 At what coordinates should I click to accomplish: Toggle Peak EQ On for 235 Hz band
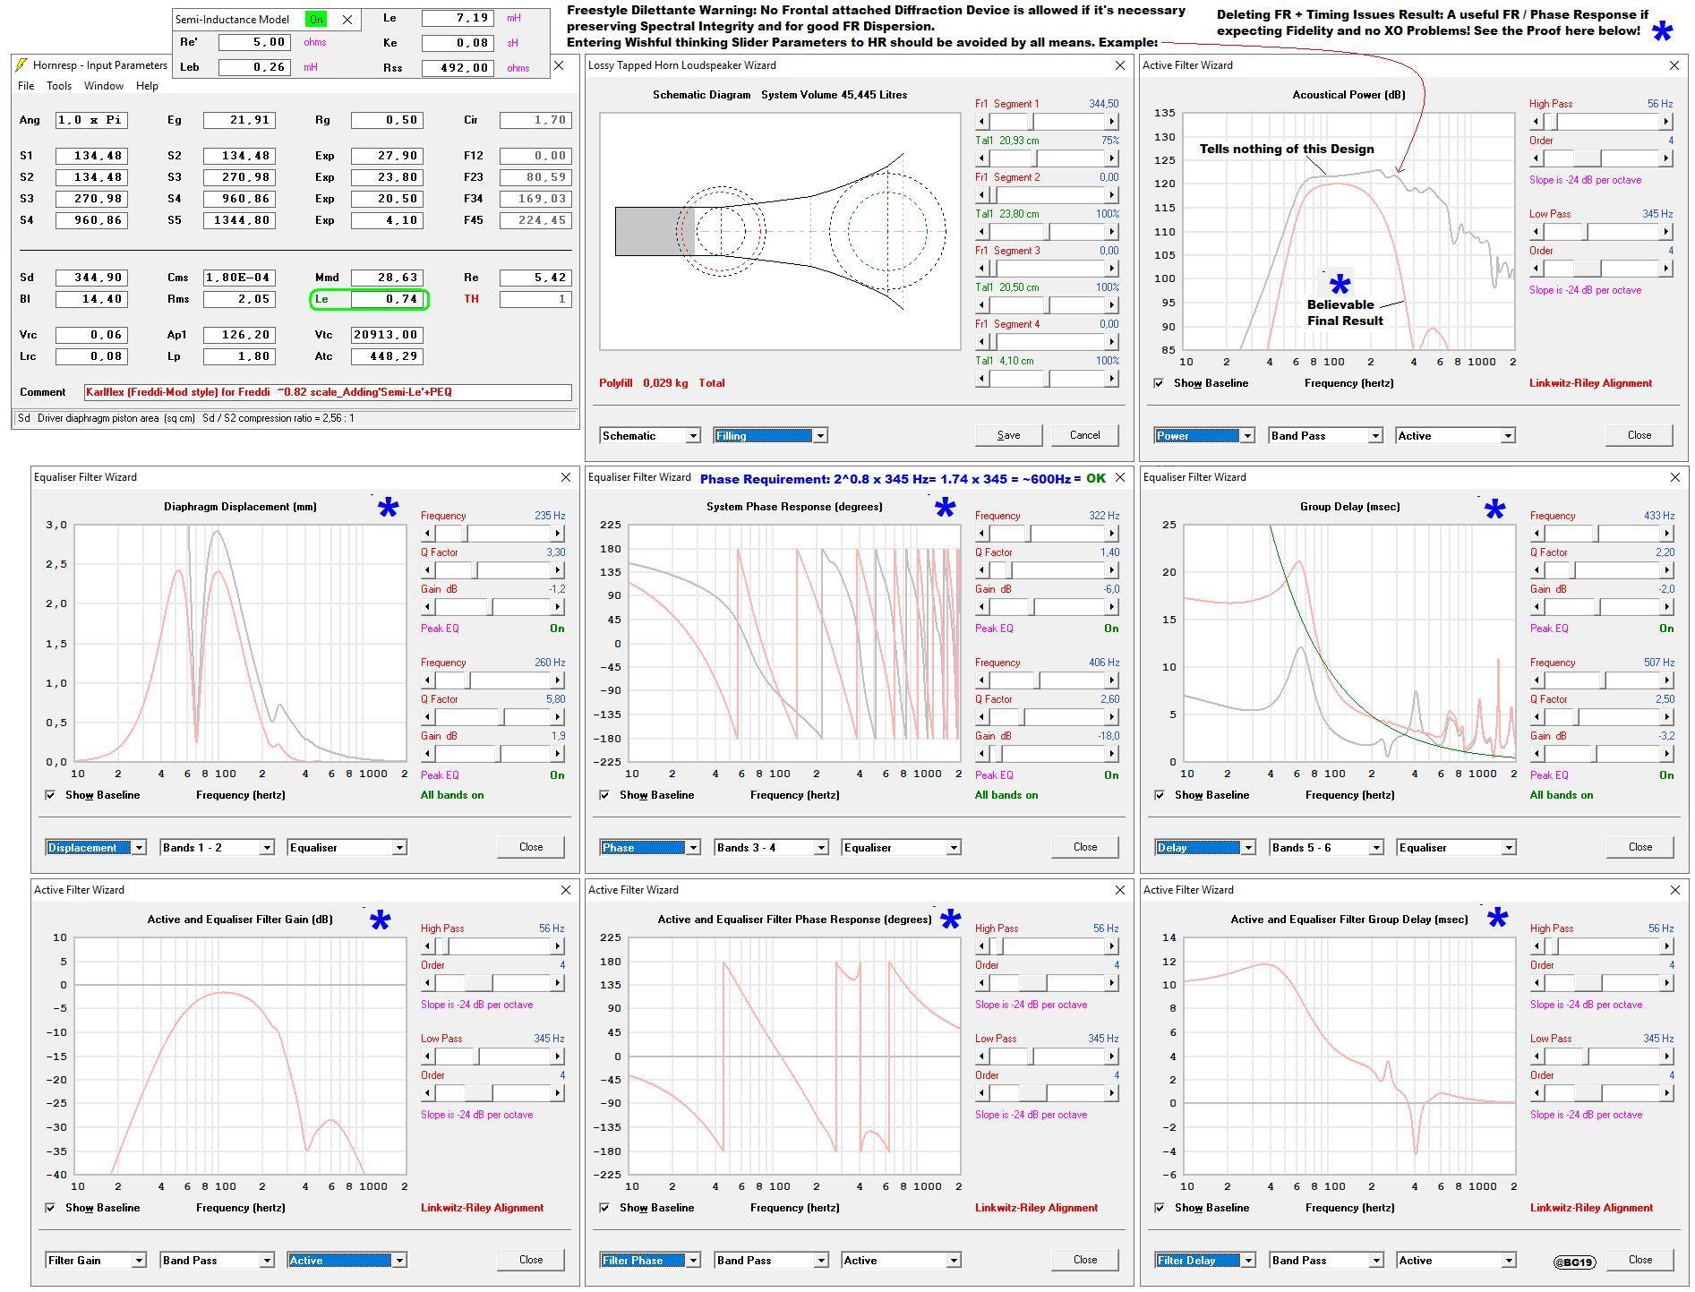(557, 629)
